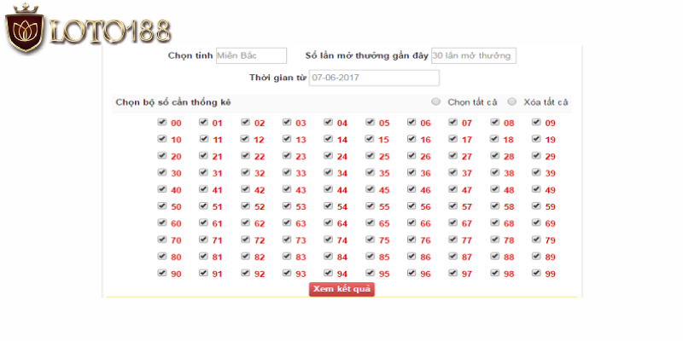Deselect number 90 checkbox

point(161,273)
